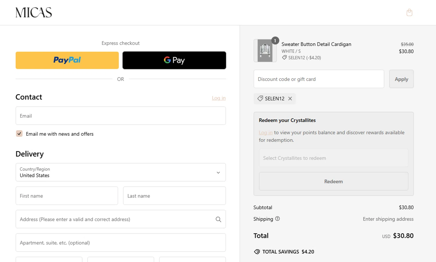Screen dimensions: 436x262
Task: Click the shipping help question mark icon
Action: (x=278, y=219)
